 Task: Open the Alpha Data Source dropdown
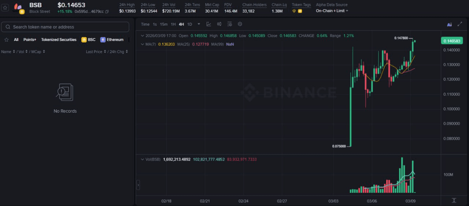click(332, 11)
